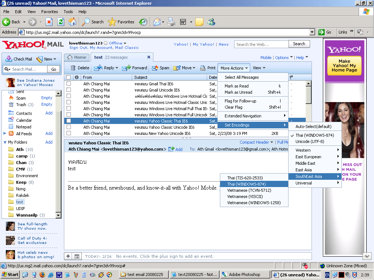Click the web Search button
This screenshot has height=280, width=374.
tap(299, 44)
